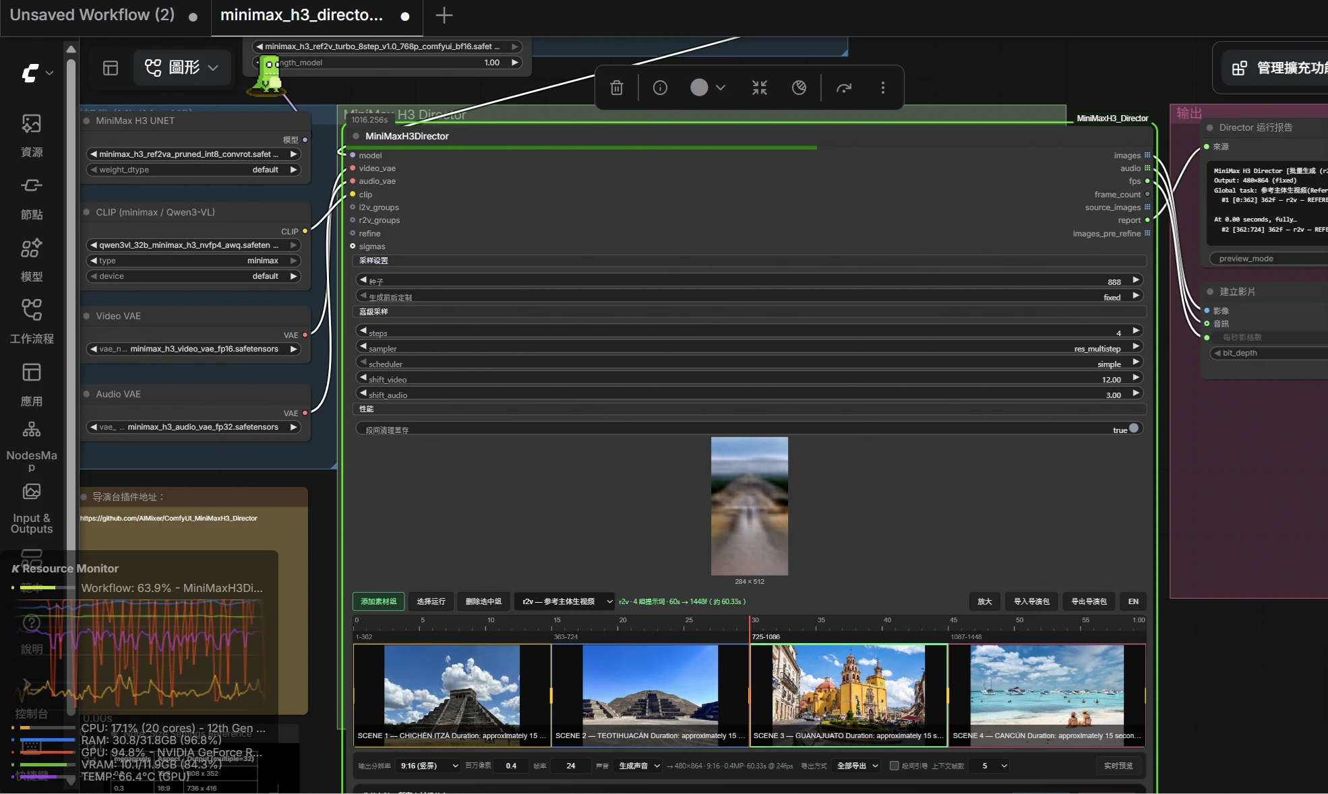Open the 節點 node library panel
This screenshot has height=794, width=1328.
click(x=32, y=198)
